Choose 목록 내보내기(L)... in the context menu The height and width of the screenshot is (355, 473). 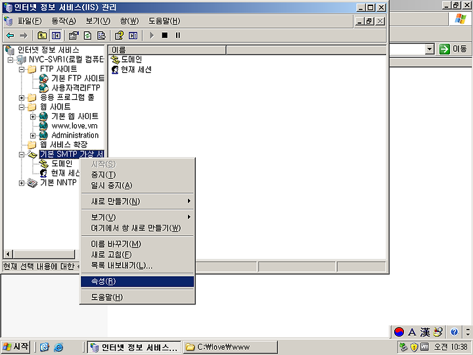click(x=137, y=266)
